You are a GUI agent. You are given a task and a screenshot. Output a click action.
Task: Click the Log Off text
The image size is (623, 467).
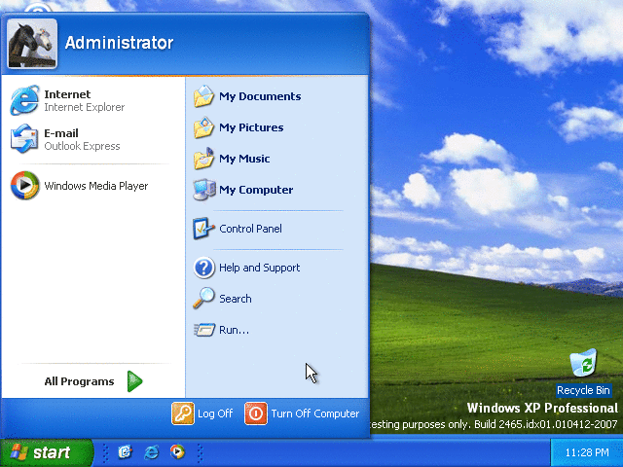click(215, 413)
